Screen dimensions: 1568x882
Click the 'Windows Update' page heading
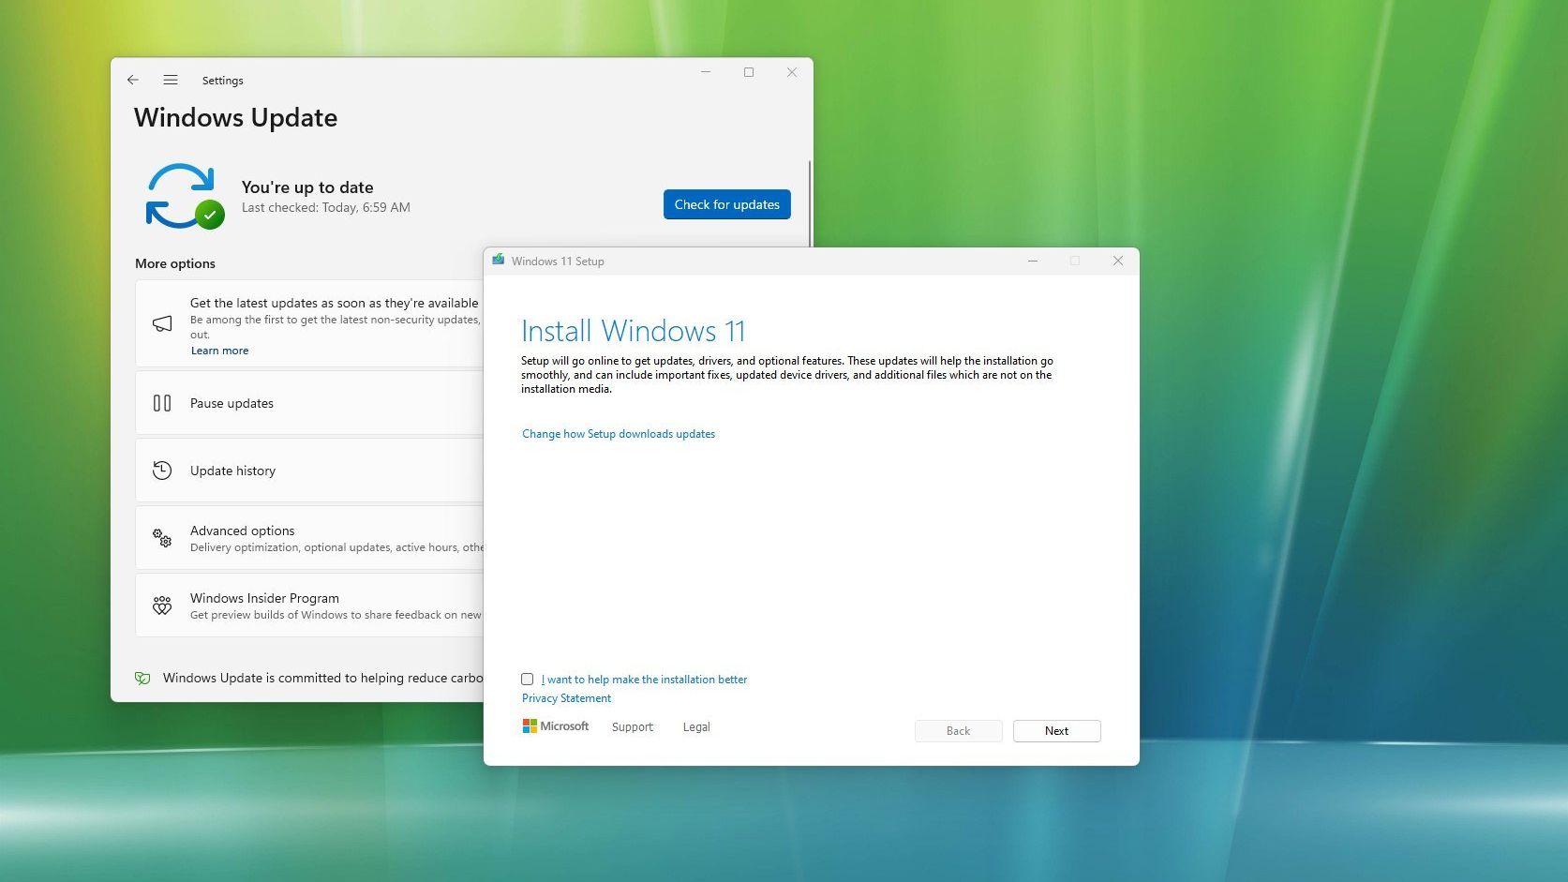pos(236,118)
